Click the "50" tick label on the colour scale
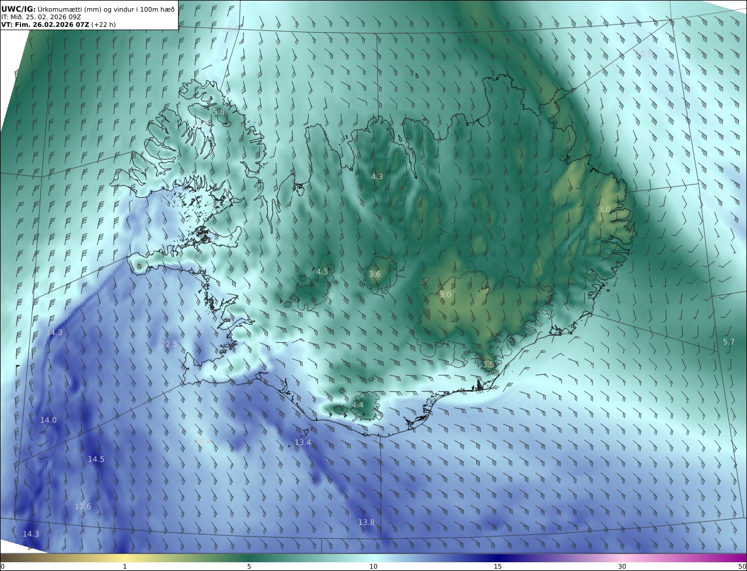The height and width of the screenshot is (571, 747). tap(742, 566)
